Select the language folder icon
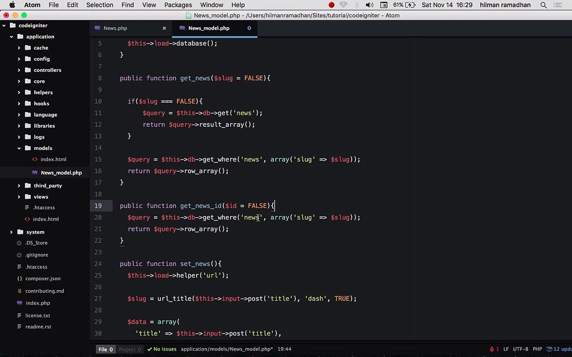Image resolution: width=572 pixels, height=357 pixels. click(28, 115)
